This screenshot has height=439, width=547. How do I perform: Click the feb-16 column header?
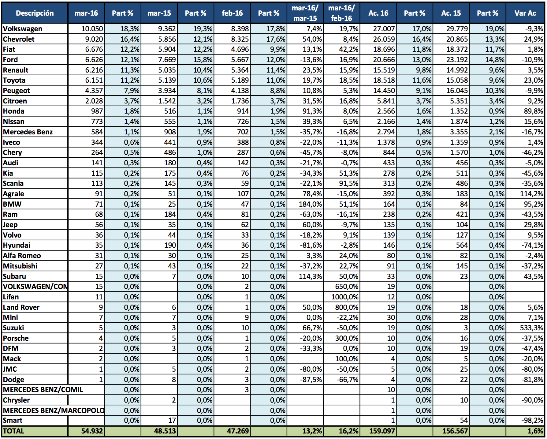pyautogui.click(x=232, y=13)
